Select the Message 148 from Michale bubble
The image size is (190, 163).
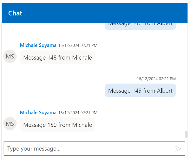[57, 57]
